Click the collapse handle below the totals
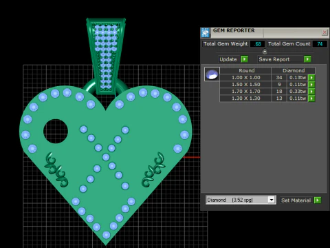This screenshot has height=248, width=330. click(265, 52)
